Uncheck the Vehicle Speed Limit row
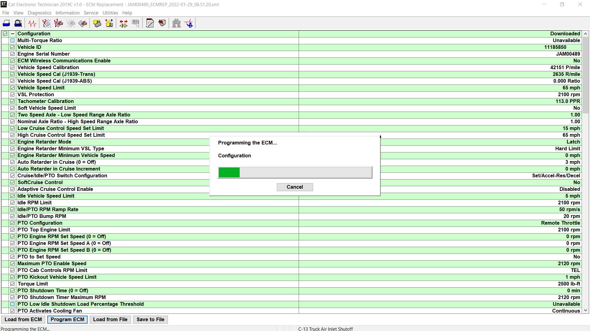Viewport: 590px width, 331px height. tap(12, 88)
